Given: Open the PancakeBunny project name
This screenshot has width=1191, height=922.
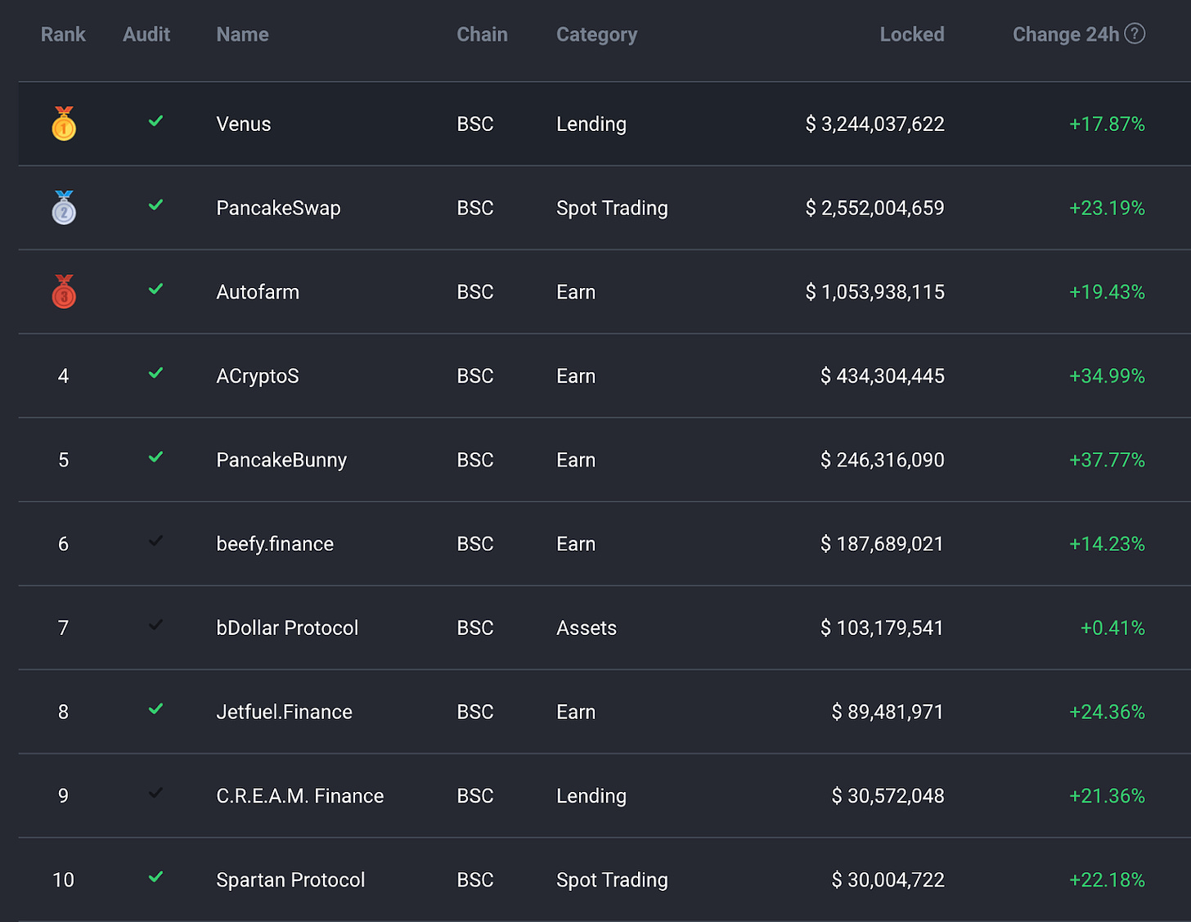Looking at the screenshot, I should tap(281, 460).
